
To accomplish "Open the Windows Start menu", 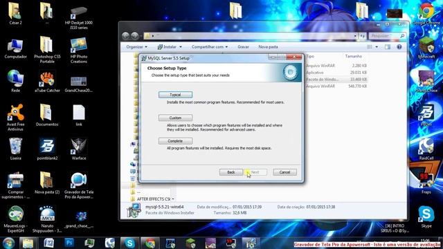I will [8, 243].
